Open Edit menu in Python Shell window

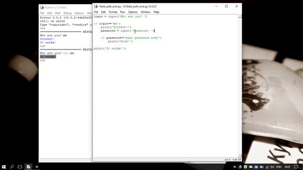(x=49, y=13)
